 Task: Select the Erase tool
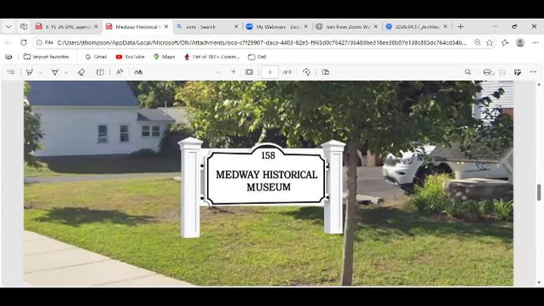pyautogui.click(x=81, y=73)
